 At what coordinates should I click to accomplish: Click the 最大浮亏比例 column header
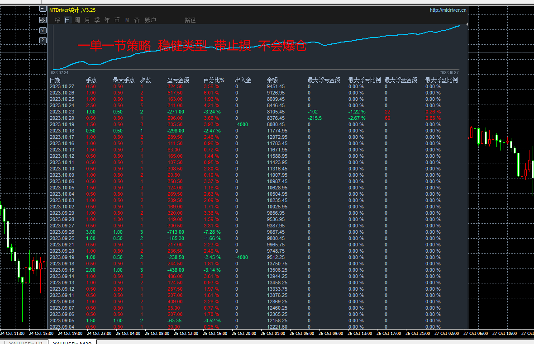364,80
